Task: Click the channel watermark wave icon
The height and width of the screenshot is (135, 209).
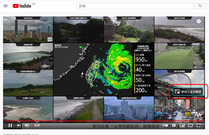Action: click(199, 115)
